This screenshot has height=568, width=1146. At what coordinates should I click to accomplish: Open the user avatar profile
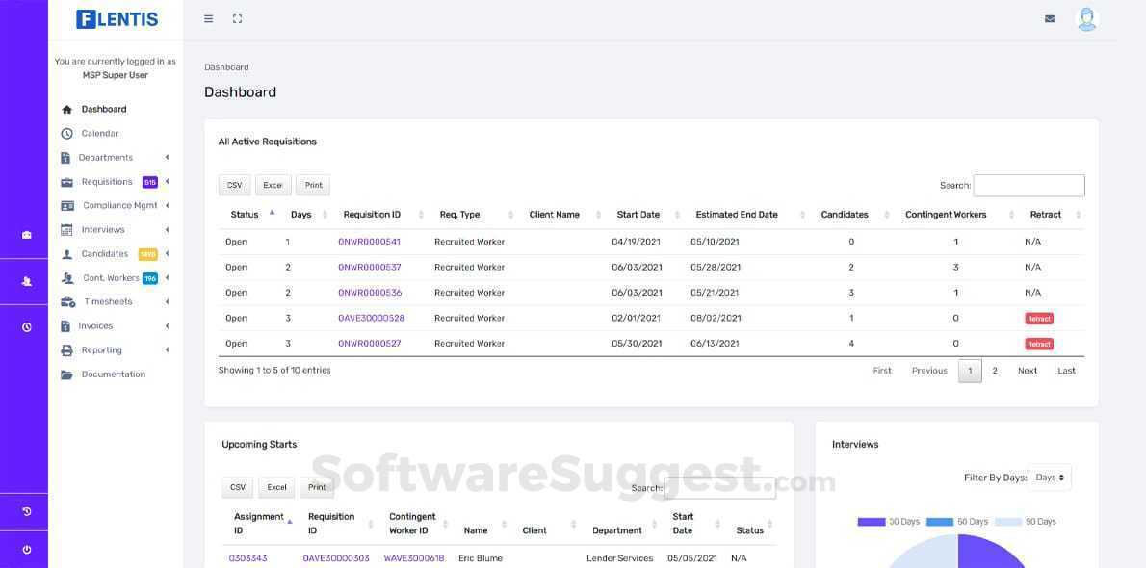1087,19
